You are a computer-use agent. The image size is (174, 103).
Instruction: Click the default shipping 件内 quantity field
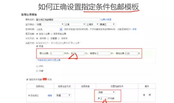point(57,53)
